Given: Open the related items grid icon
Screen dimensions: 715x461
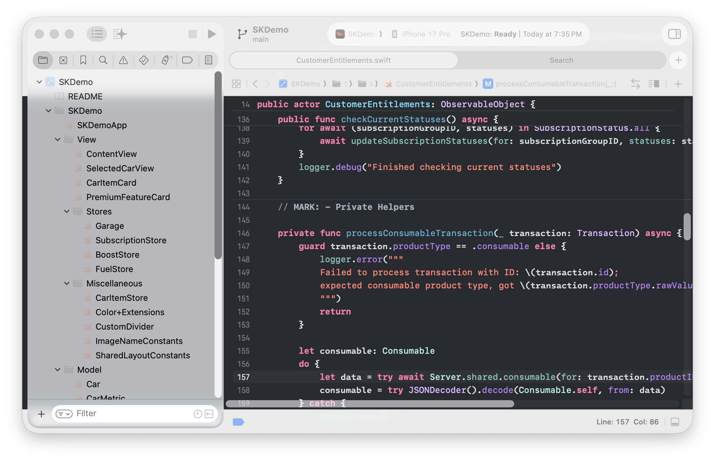Looking at the screenshot, I should pos(236,84).
